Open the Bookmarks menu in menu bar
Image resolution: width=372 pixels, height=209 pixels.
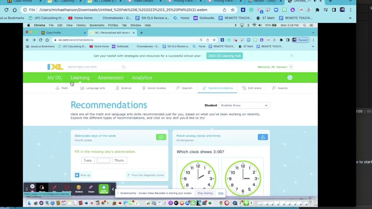coord(97,25)
